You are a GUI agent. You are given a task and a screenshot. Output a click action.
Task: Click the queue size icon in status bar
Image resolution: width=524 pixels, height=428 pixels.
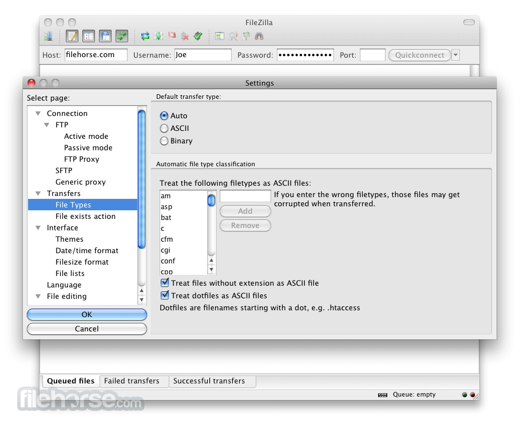(x=383, y=395)
